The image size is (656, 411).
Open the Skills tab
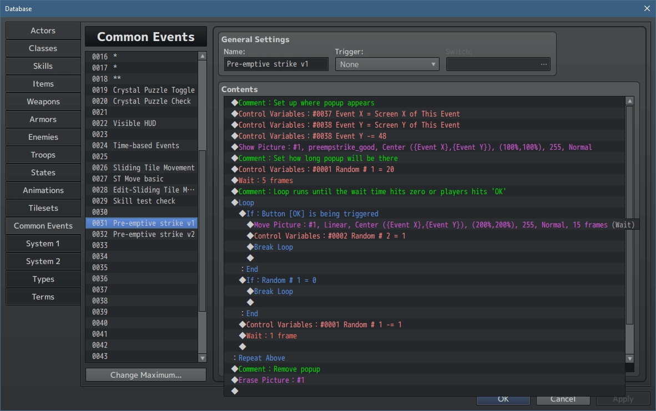[x=43, y=66]
